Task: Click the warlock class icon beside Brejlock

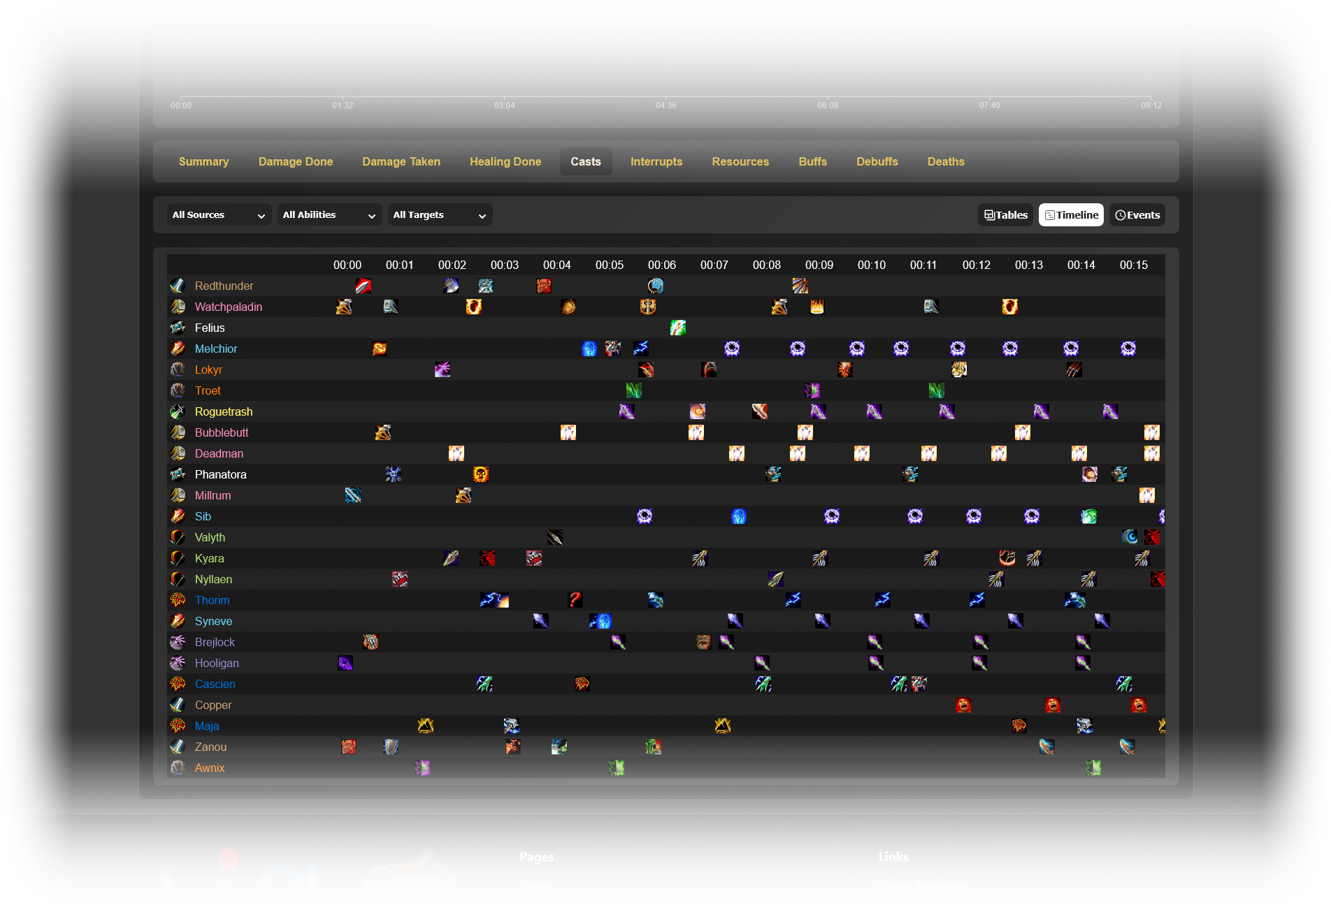Action: tap(178, 642)
